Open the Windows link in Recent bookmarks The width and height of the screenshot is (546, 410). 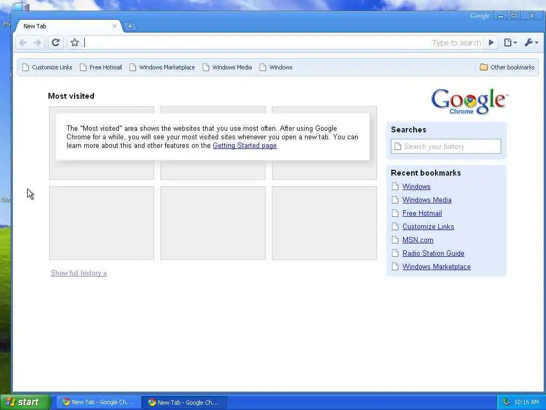coord(416,186)
